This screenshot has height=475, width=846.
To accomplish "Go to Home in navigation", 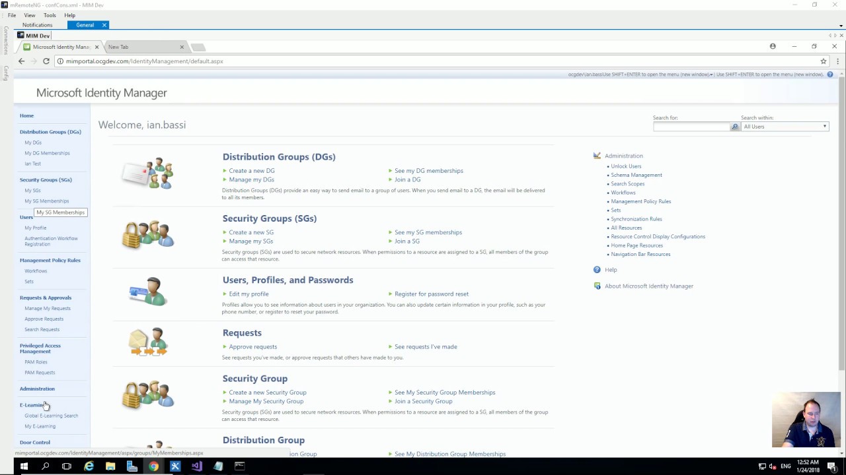I will click(x=26, y=115).
